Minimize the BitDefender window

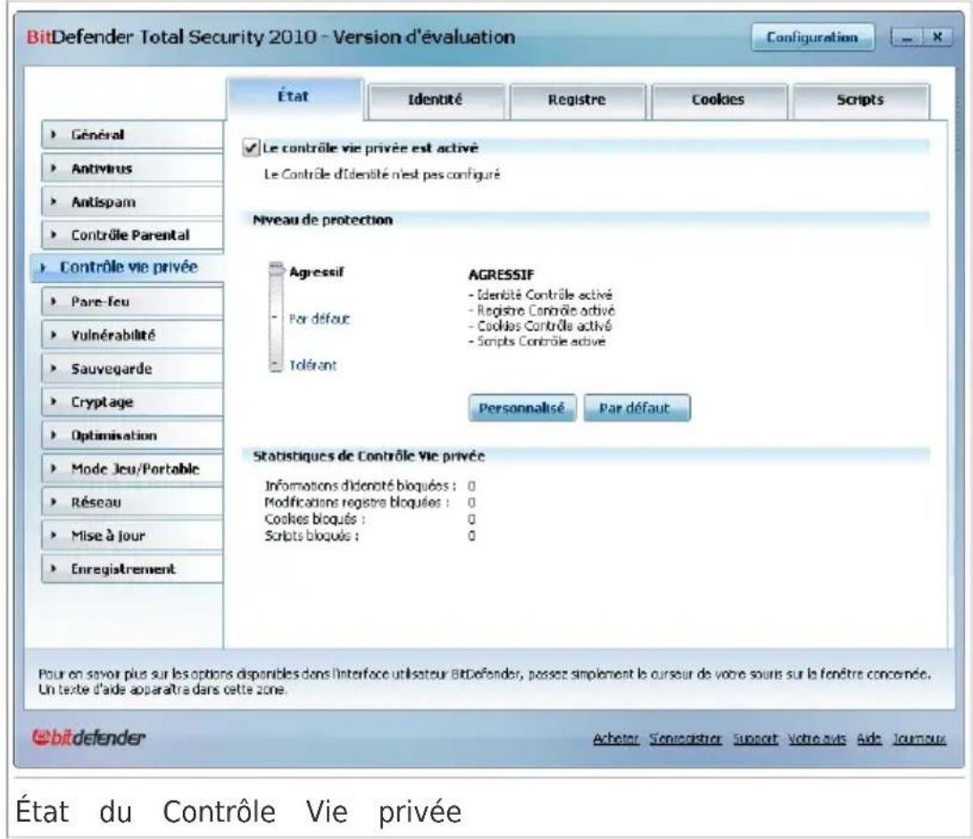point(907,37)
